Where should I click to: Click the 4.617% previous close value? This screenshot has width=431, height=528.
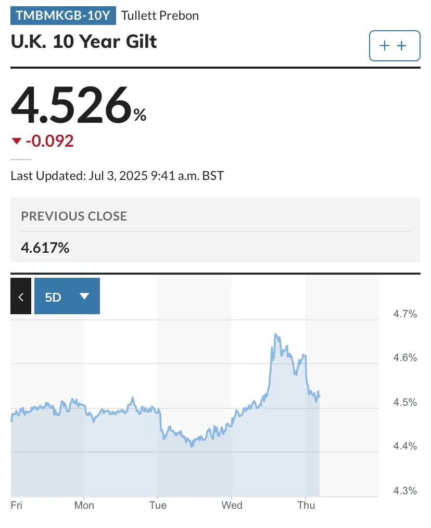tap(45, 248)
